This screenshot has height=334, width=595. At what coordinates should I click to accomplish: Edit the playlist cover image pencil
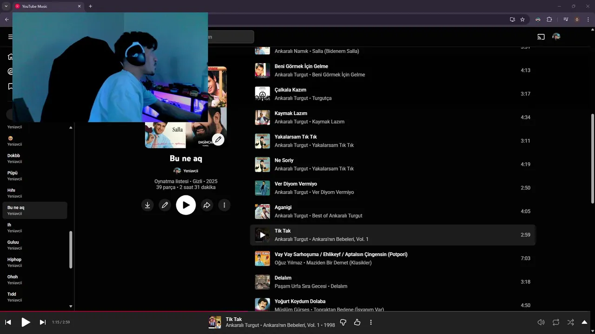218,139
